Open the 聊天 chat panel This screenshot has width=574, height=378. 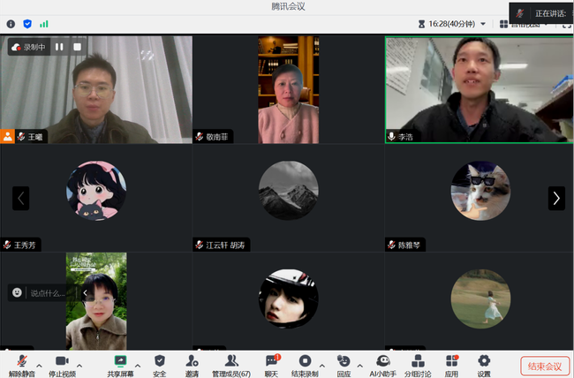coord(272,362)
